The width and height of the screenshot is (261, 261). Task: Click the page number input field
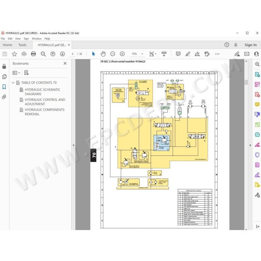(x=72, y=54)
